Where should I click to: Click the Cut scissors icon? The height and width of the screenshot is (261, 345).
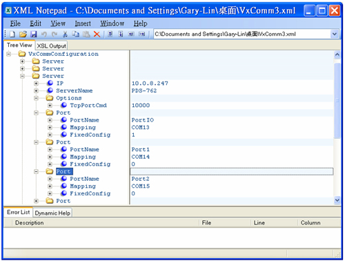click(x=65, y=35)
